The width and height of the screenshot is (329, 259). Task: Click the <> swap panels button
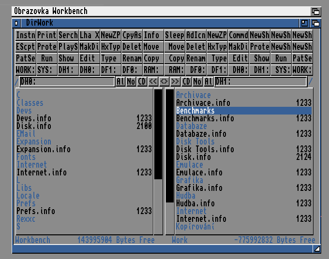[x=164, y=82]
